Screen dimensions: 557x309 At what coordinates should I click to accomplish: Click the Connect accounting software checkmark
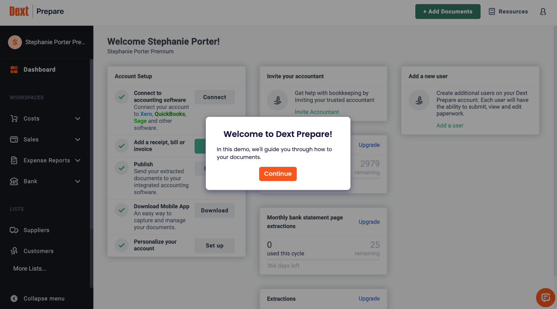(x=122, y=97)
